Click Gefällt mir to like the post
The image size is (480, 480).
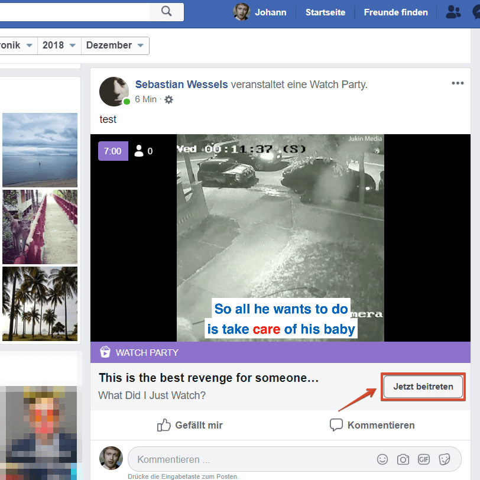(190, 425)
